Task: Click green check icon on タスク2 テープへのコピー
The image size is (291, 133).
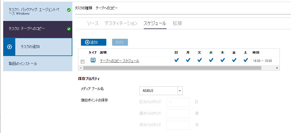Action: pyautogui.click(x=69, y=29)
